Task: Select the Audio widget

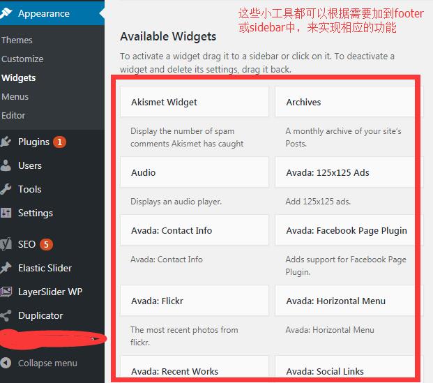Action: point(195,172)
